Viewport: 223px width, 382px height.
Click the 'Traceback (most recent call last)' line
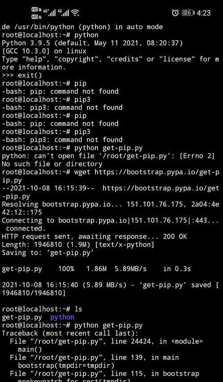pos(70,333)
